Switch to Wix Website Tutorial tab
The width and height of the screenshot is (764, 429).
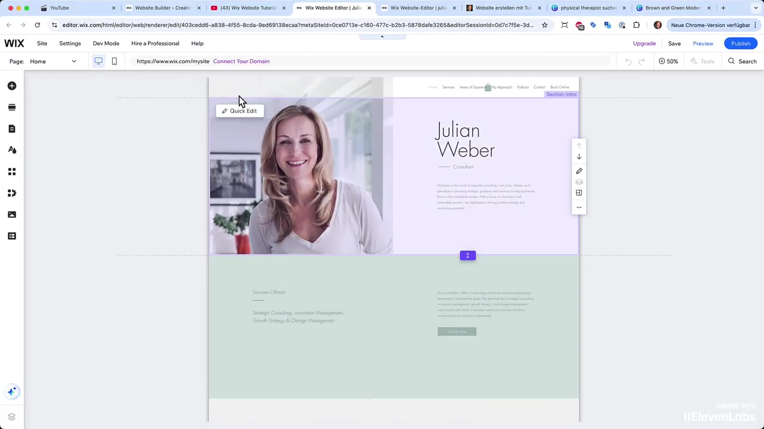[x=248, y=8]
